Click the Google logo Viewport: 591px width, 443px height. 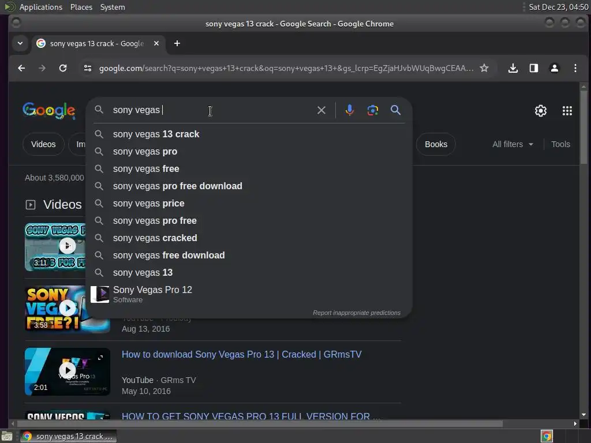[48, 110]
